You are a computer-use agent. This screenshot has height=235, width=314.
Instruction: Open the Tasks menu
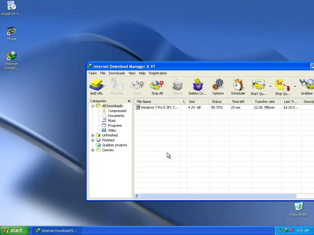click(93, 73)
